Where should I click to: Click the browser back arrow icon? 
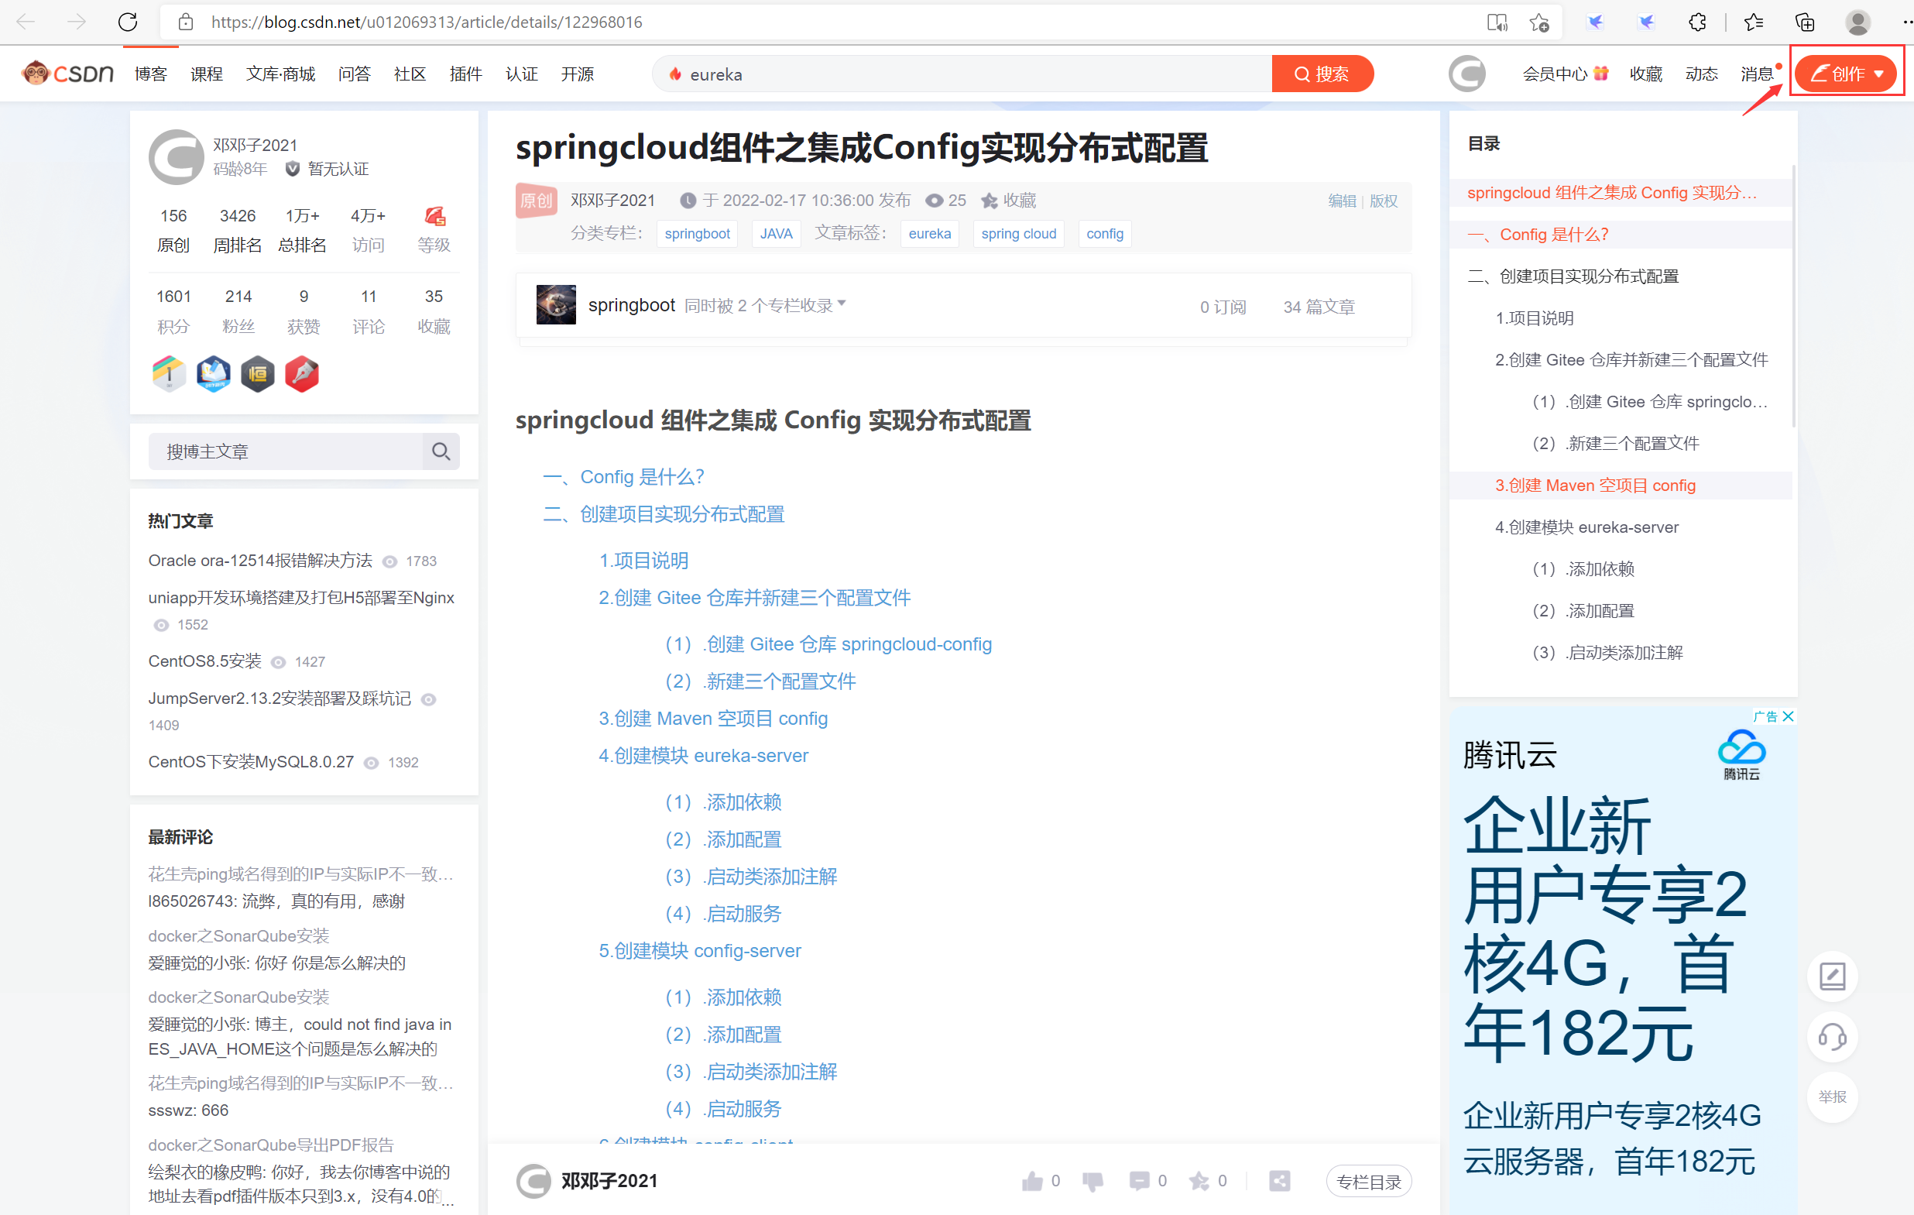tap(26, 21)
